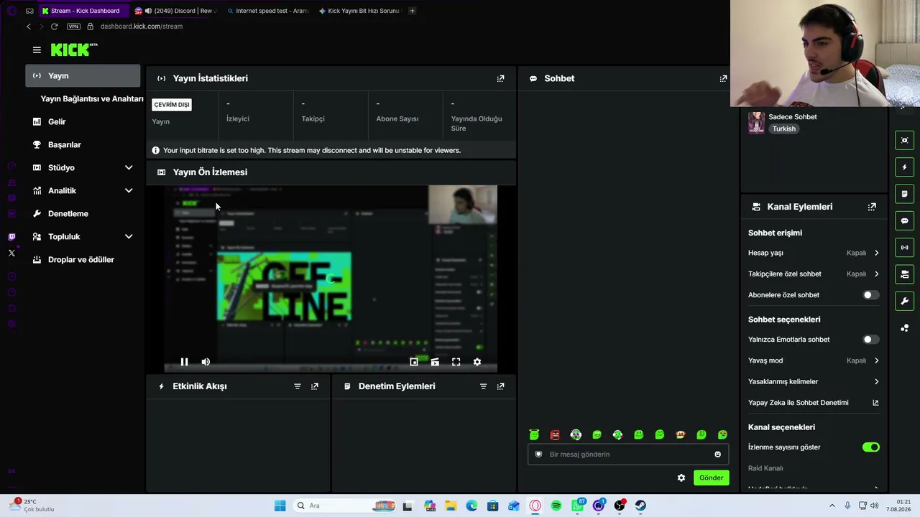Enable picture-in-picture in preview player
920x517 pixels.
click(x=414, y=362)
